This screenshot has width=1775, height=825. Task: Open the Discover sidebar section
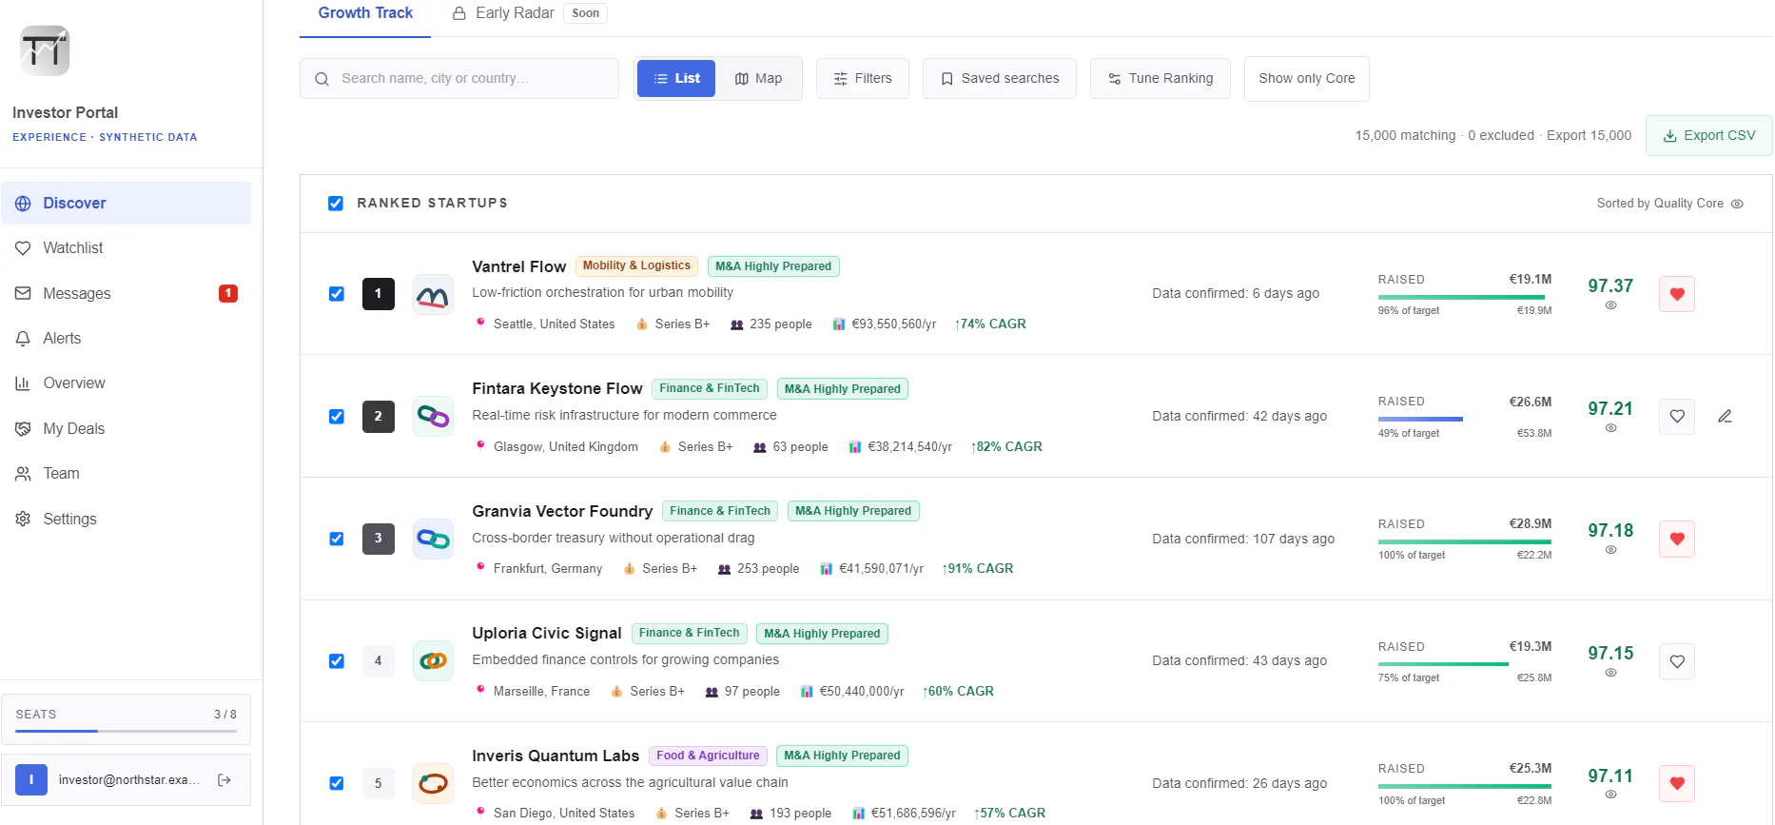tap(126, 203)
